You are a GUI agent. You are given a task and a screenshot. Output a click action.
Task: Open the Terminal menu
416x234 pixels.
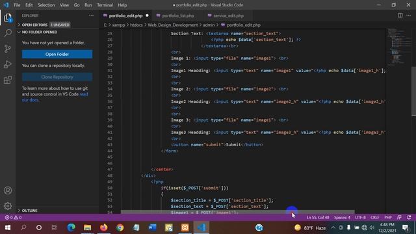[x=105, y=5]
